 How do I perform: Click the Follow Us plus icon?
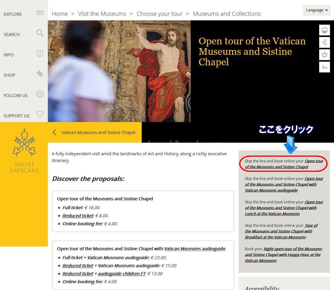(40, 94)
